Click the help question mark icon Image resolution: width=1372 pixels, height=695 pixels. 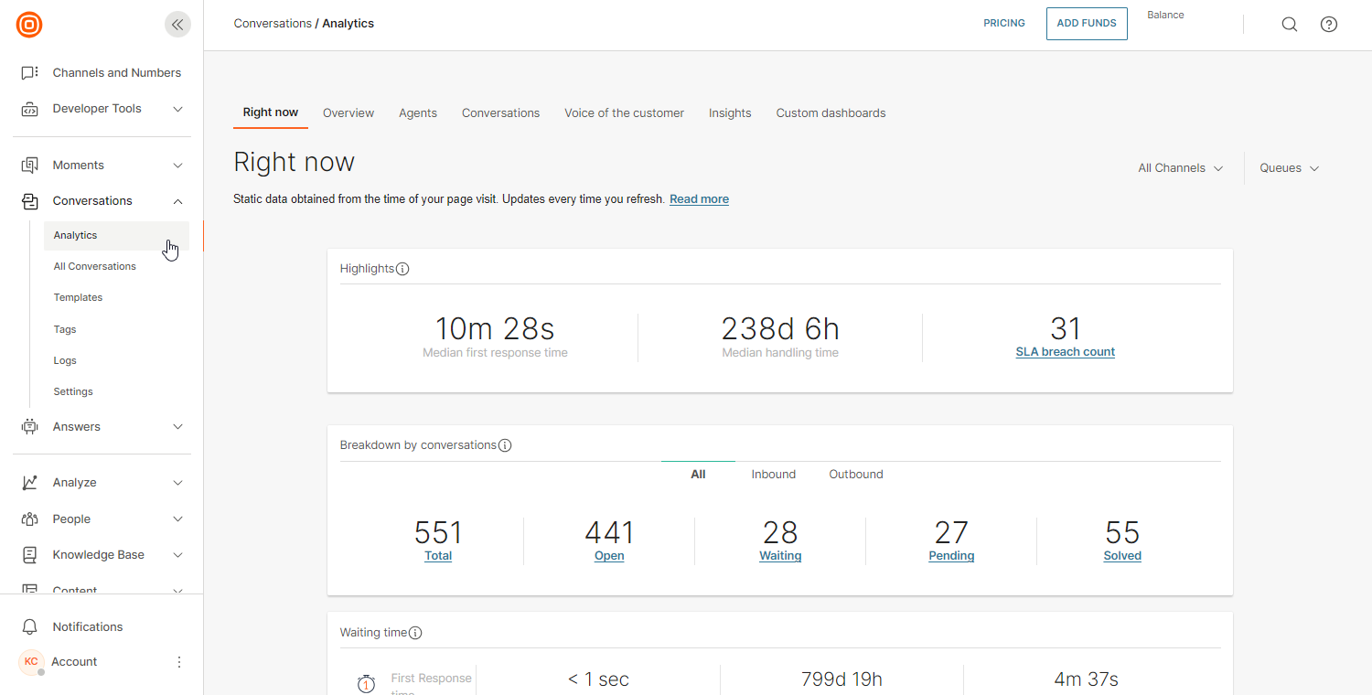pos(1329,25)
